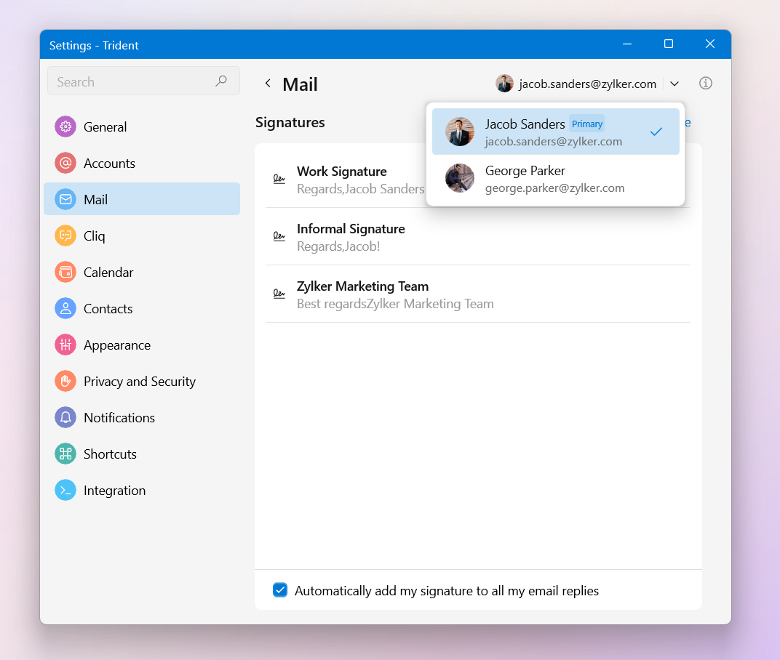Click the selected checkmark on Jacob Sanders
780x660 pixels.
(x=656, y=132)
